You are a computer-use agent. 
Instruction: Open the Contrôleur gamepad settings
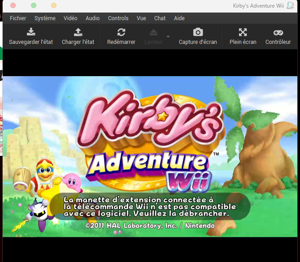point(278,32)
